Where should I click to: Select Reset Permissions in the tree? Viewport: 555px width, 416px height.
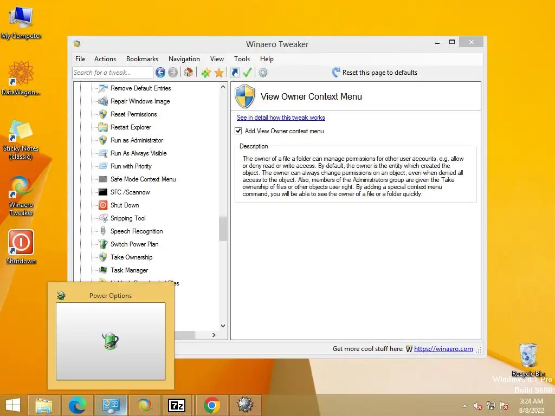coord(133,114)
